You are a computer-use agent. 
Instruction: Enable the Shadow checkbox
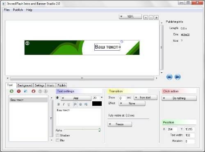[x=57, y=135]
